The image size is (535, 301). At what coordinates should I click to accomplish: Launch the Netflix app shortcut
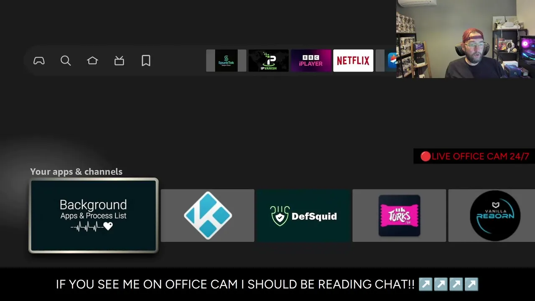[x=353, y=61]
